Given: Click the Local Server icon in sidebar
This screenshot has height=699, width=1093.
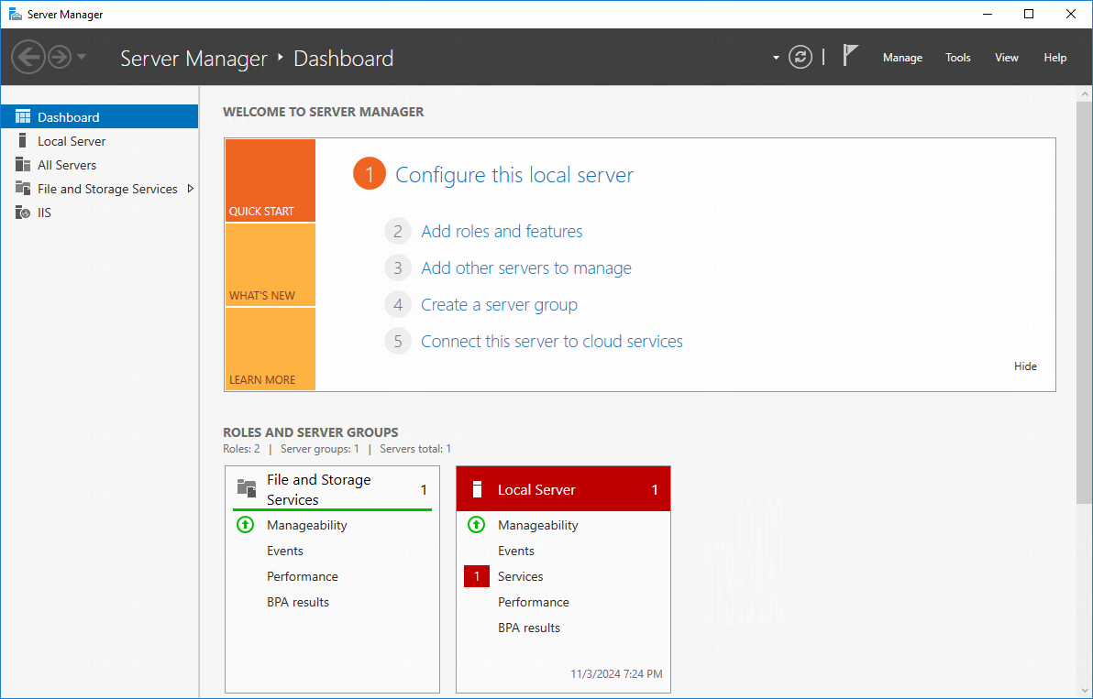Looking at the screenshot, I should pos(23,141).
